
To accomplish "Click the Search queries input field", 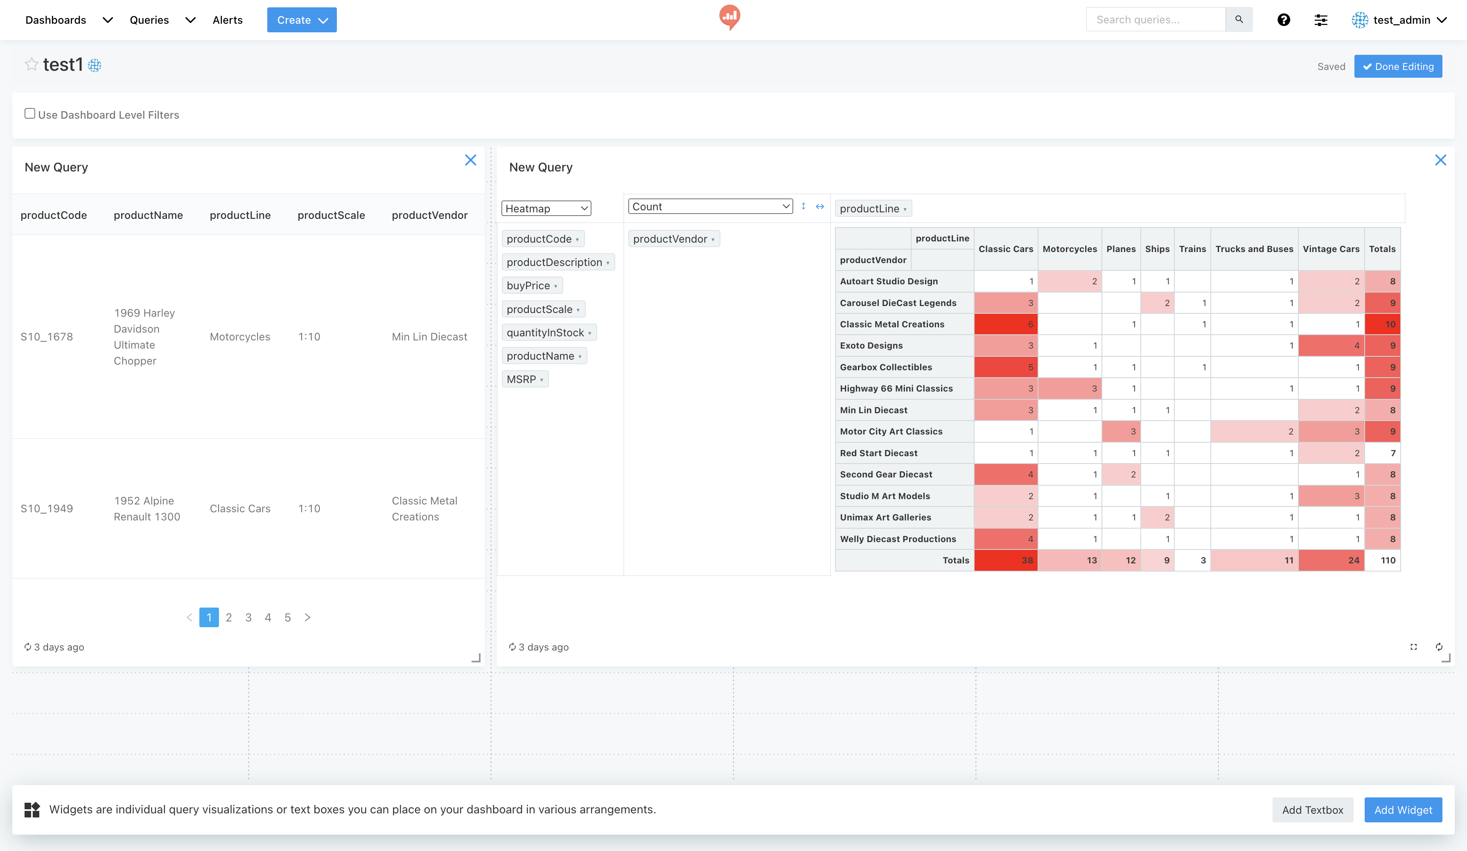I will [1155, 20].
